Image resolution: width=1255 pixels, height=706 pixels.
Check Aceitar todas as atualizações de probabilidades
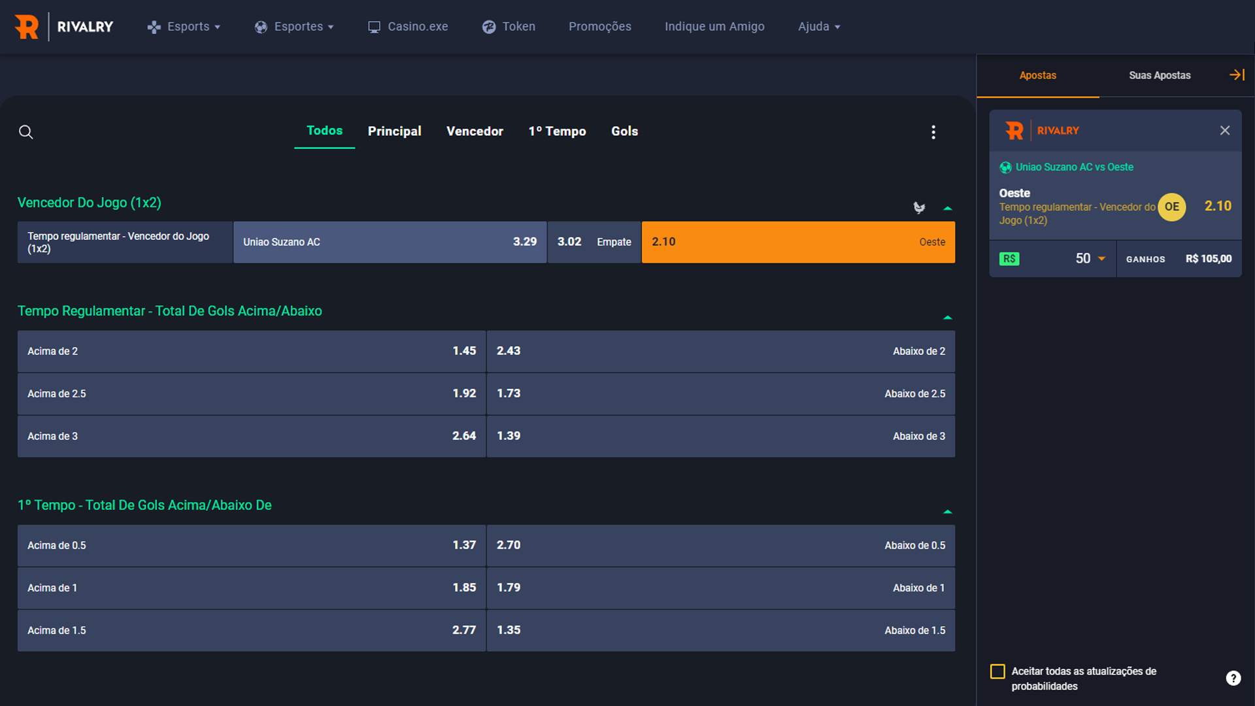coord(997,671)
